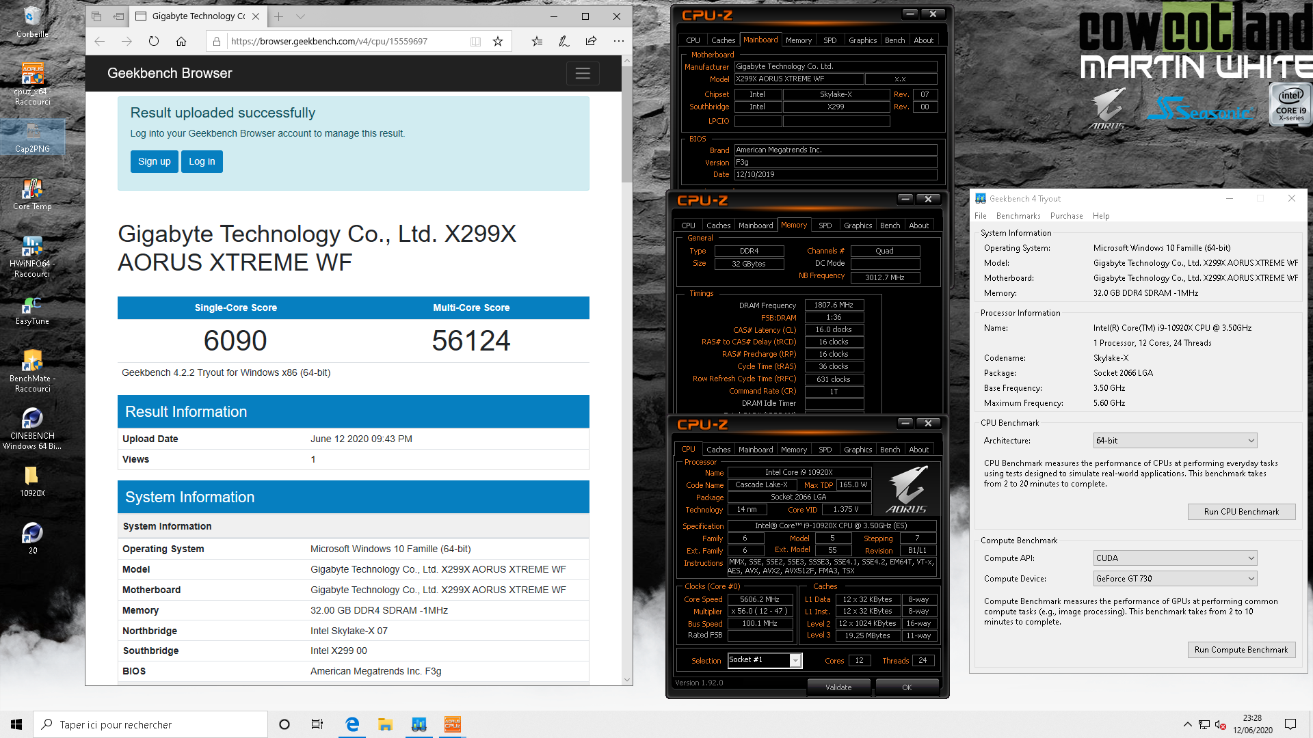Screen dimensions: 1313x738
Task: Open the notification center
Action: (x=1290, y=724)
